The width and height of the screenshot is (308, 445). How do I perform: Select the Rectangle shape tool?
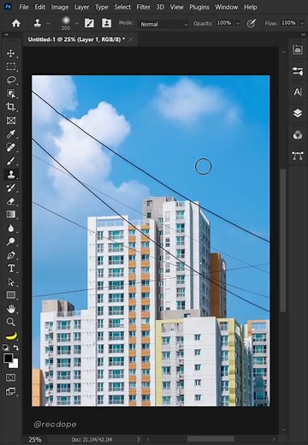coord(11,294)
